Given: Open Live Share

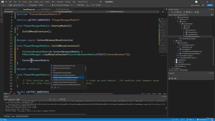Looking at the screenshot, I should (195, 5).
